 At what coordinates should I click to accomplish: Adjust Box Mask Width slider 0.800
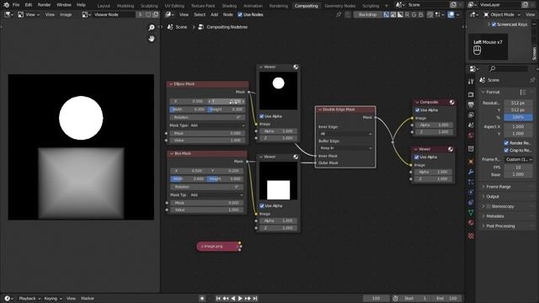coord(189,179)
